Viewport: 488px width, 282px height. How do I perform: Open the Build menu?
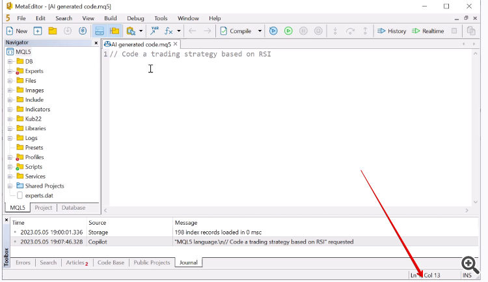point(111,18)
